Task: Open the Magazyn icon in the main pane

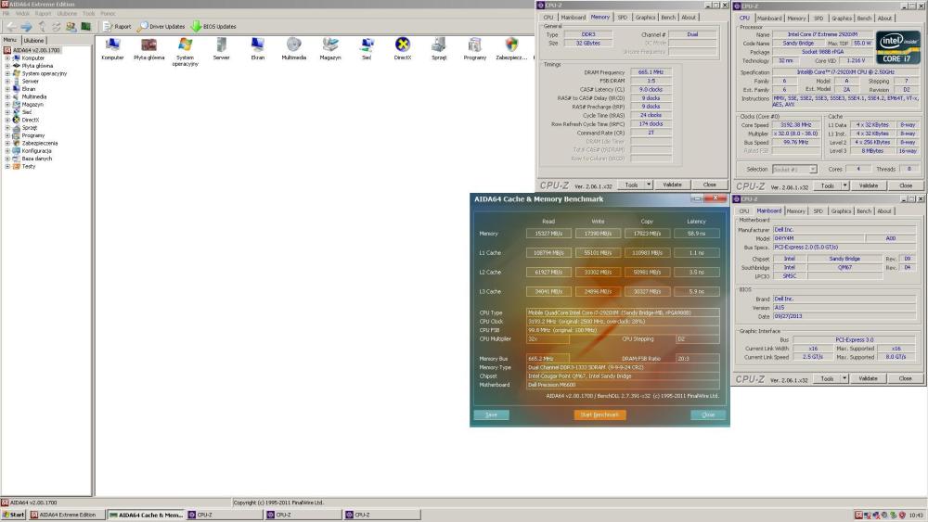Action: tap(330, 48)
